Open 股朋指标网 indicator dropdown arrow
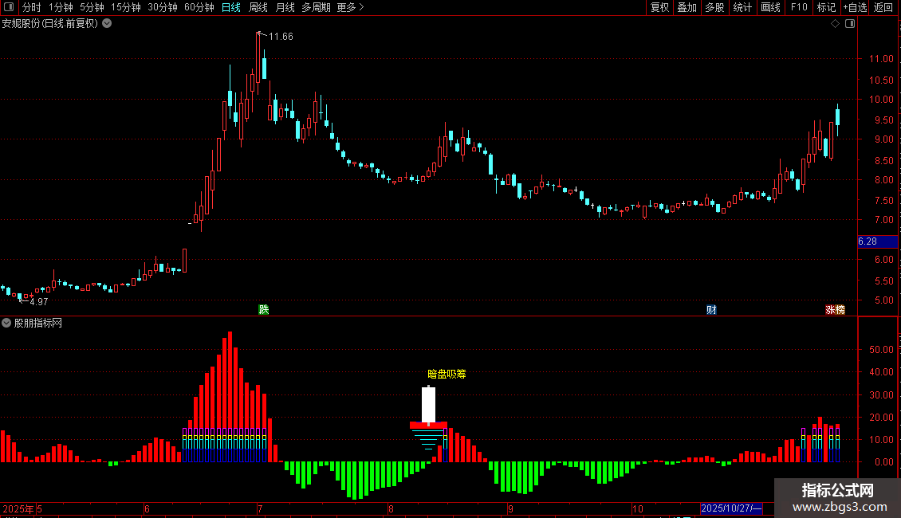901x518 pixels. point(6,324)
